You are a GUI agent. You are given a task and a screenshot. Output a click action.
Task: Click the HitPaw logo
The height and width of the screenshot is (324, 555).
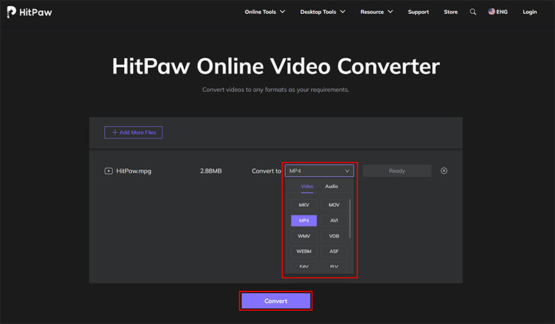(x=29, y=12)
